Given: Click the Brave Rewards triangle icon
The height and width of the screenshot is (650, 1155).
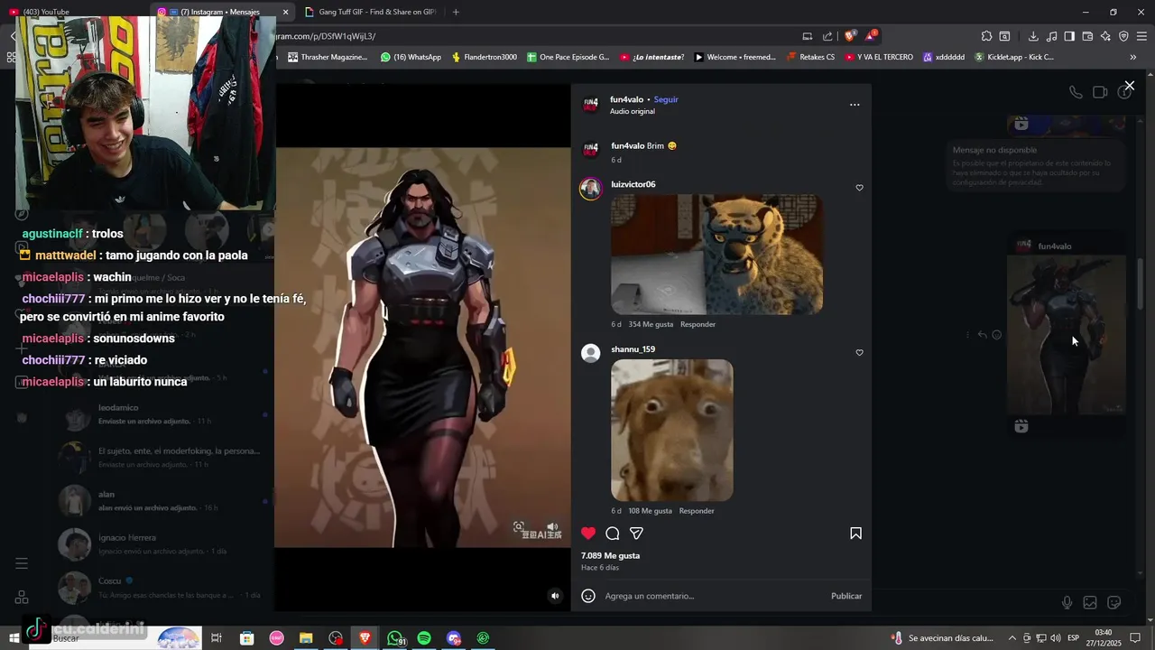Looking at the screenshot, I should coord(871,36).
